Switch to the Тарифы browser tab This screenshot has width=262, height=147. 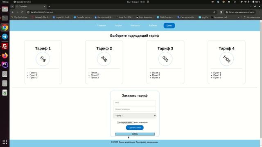tap(31, 7)
